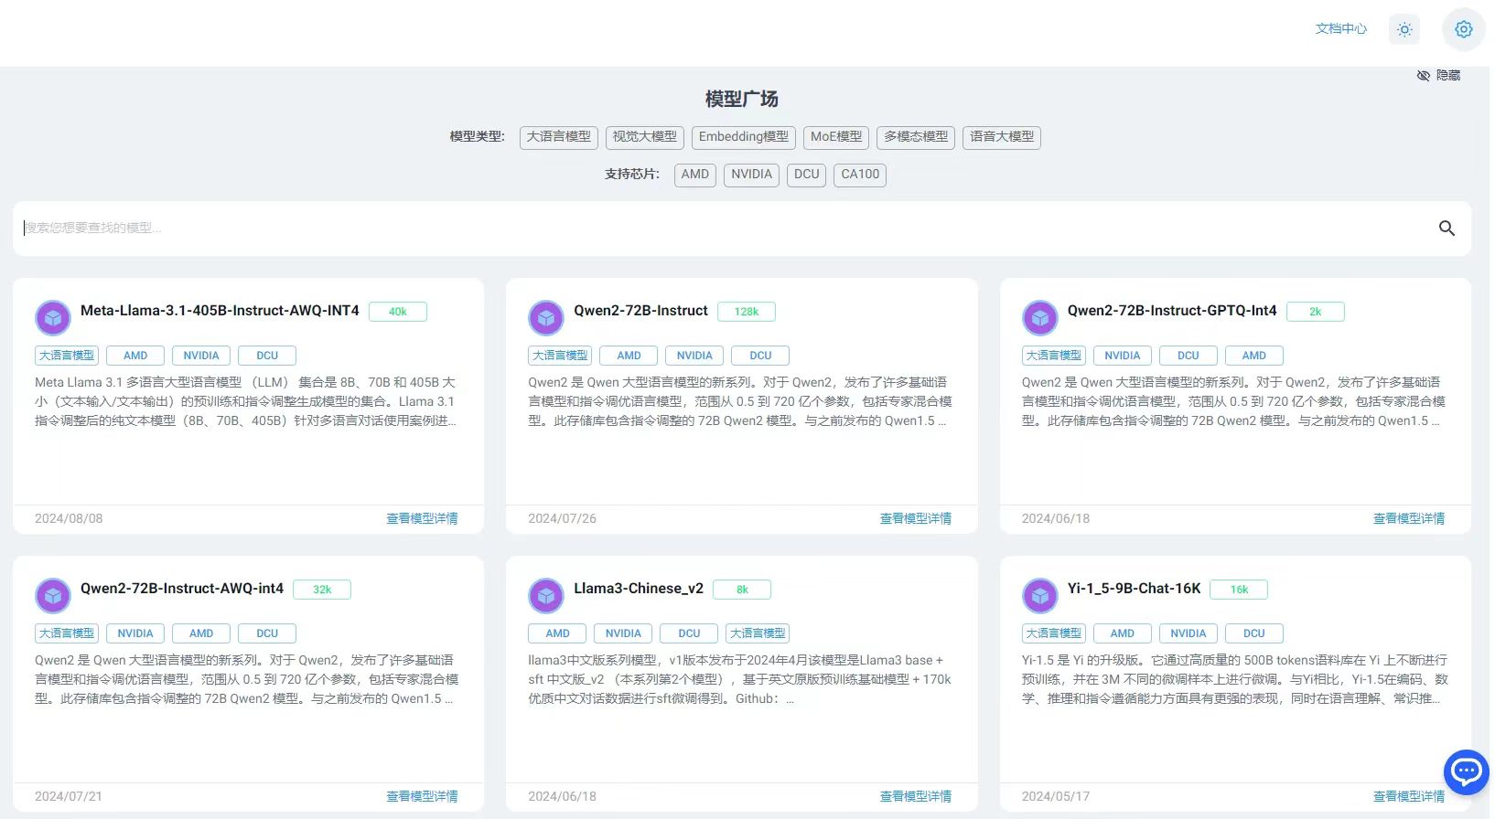
Task: View details of Qwen2-72B-Instruct-AWQ-int4
Action: tap(422, 797)
